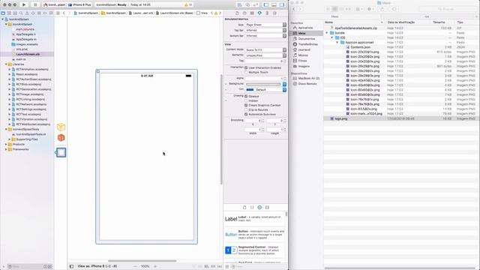The width and height of the screenshot is (480, 270).
Task: Click the iPhone 8 Plus device selector
Action: pos(81,5)
